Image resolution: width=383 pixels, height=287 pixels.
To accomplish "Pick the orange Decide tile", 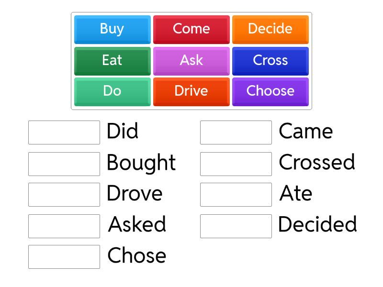I will coord(270,29).
